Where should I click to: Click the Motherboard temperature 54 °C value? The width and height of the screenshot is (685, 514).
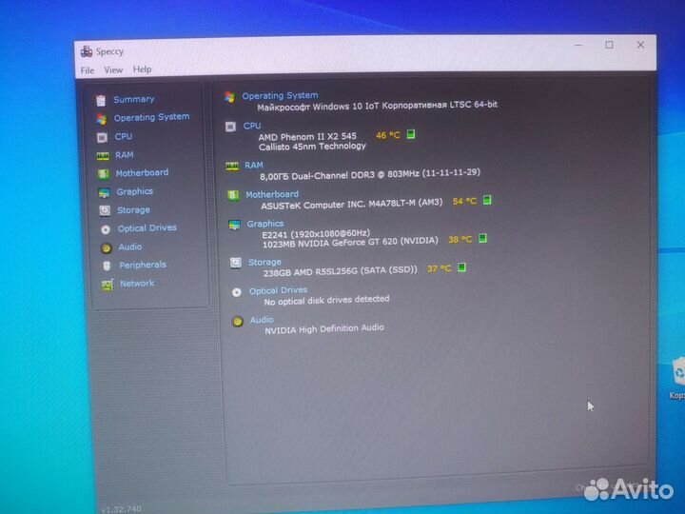(464, 201)
